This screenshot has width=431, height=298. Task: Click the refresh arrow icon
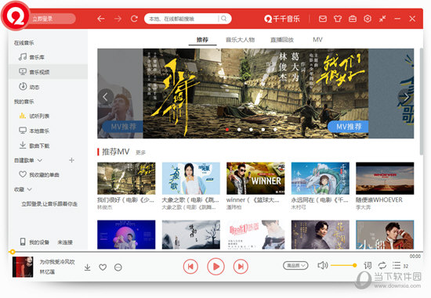click(x=134, y=19)
